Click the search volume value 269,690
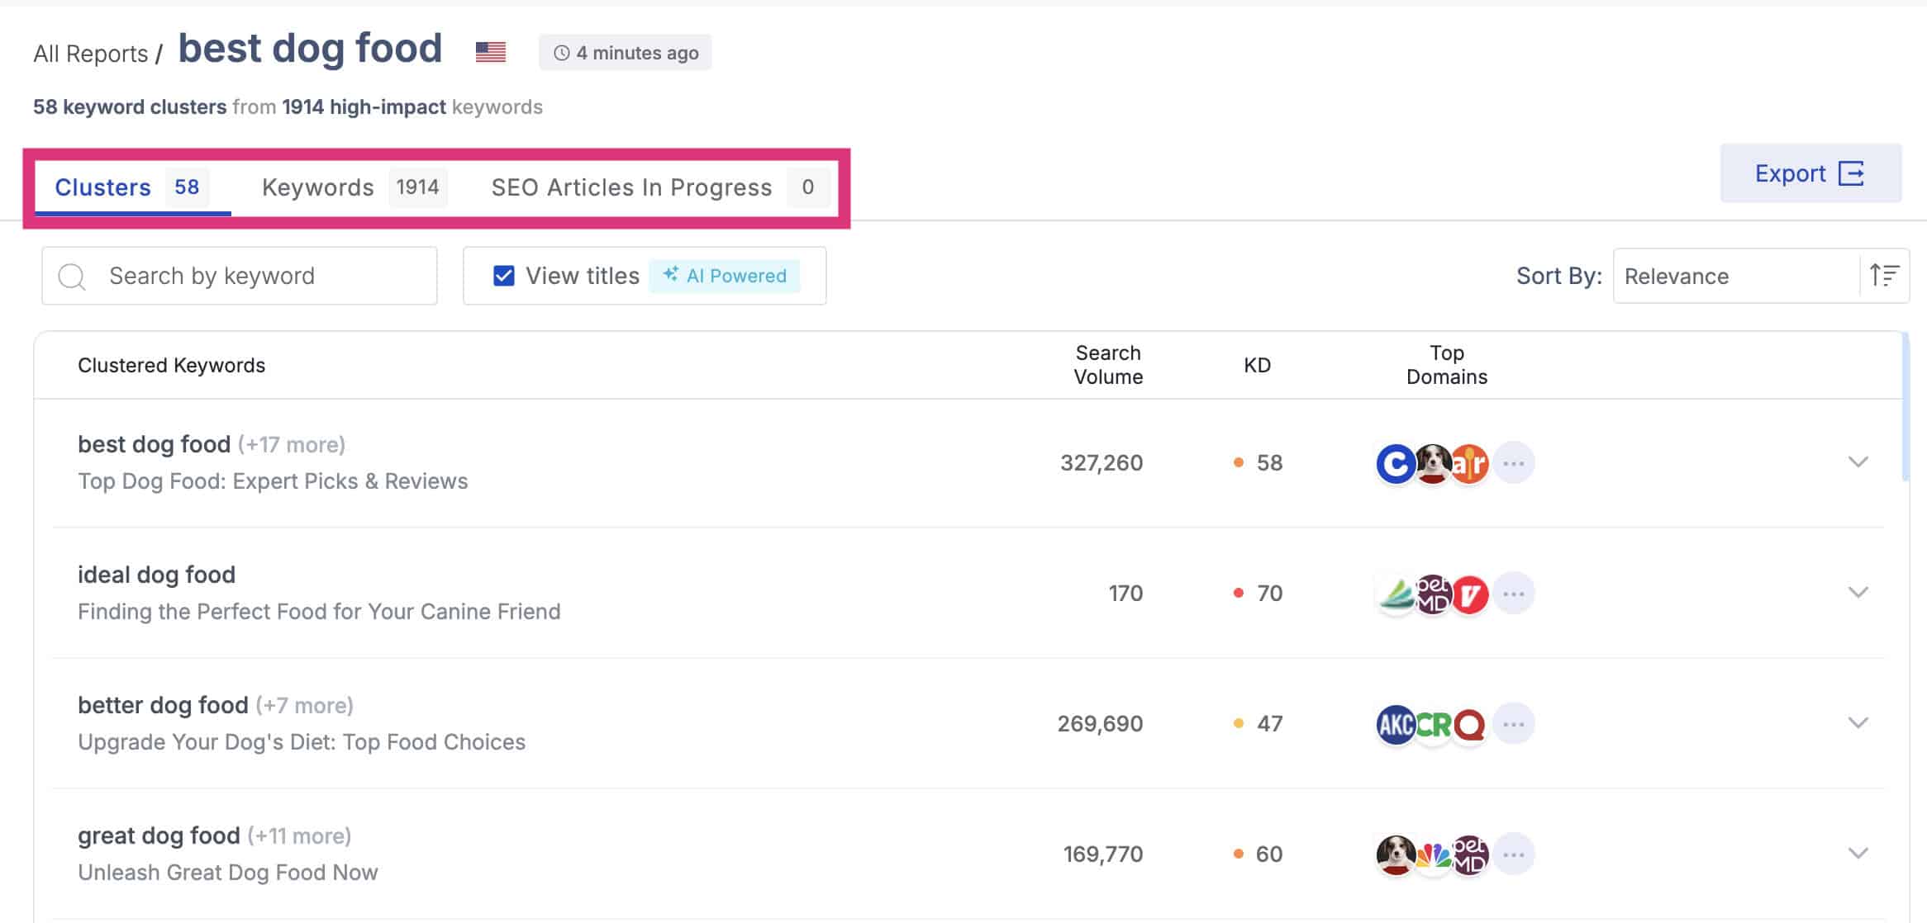Viewport: 1927px width, 923px height. coord(1100,723)
